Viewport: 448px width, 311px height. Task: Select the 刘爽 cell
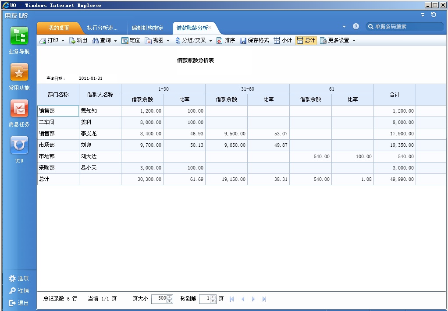(x=100, y=145)
